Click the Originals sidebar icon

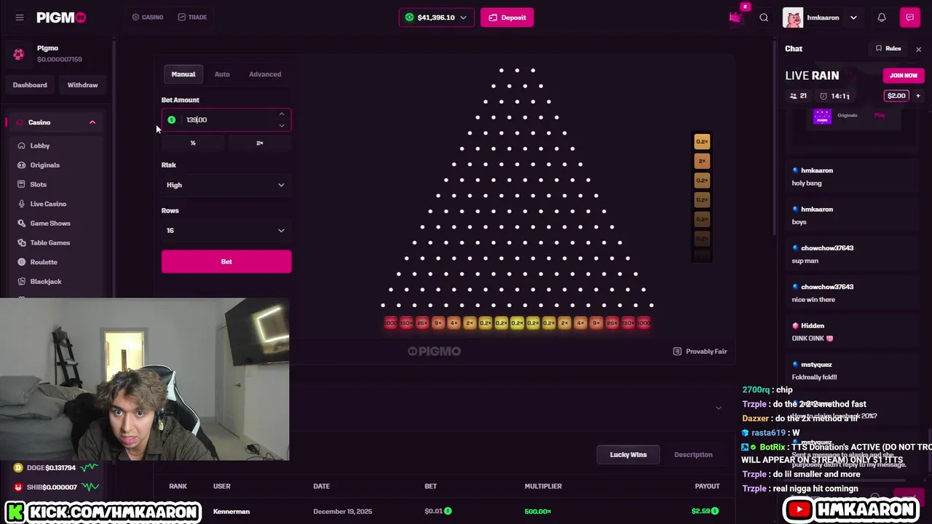click(21, 165)
